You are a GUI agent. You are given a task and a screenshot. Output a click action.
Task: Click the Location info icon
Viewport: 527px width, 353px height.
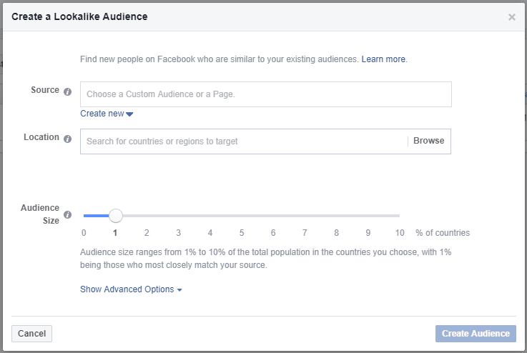click(67, 139)
